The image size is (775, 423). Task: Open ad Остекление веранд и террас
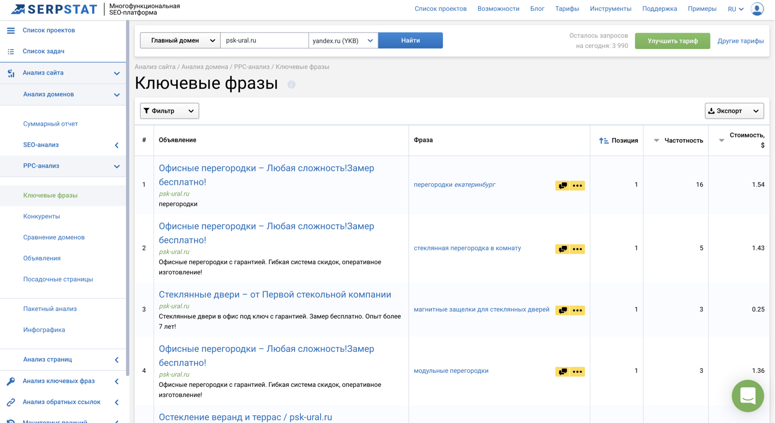click(x=245, y=417)
